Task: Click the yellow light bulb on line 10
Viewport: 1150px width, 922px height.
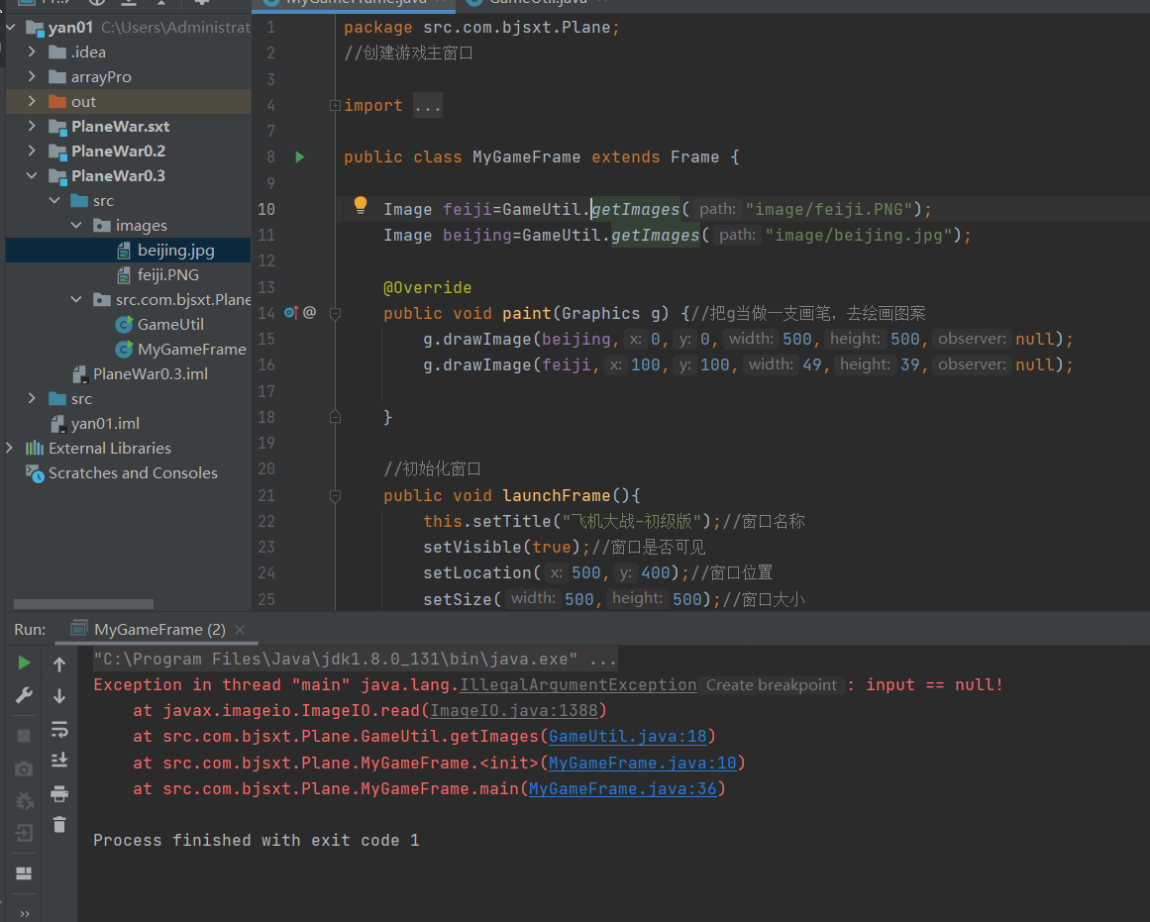Action: pyautogui.click(x=361, y=205)
